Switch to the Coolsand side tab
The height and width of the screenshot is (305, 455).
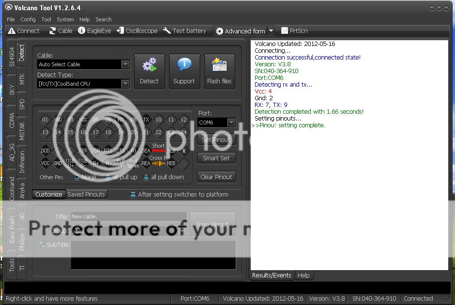(x=12, y=189)
